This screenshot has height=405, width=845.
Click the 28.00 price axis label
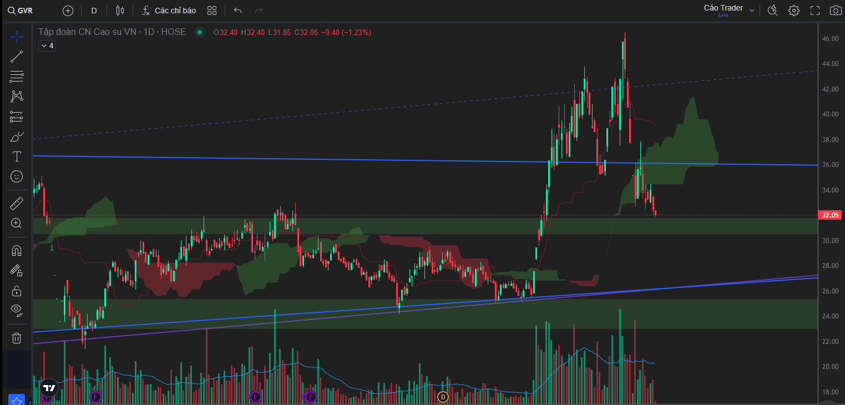coord(830,266)
